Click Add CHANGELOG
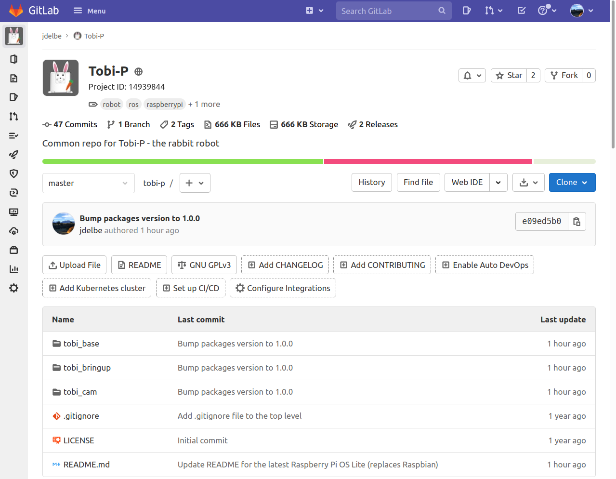Viewport: 616px width, 479px height. pyautogui.click(x=285, y=265)
